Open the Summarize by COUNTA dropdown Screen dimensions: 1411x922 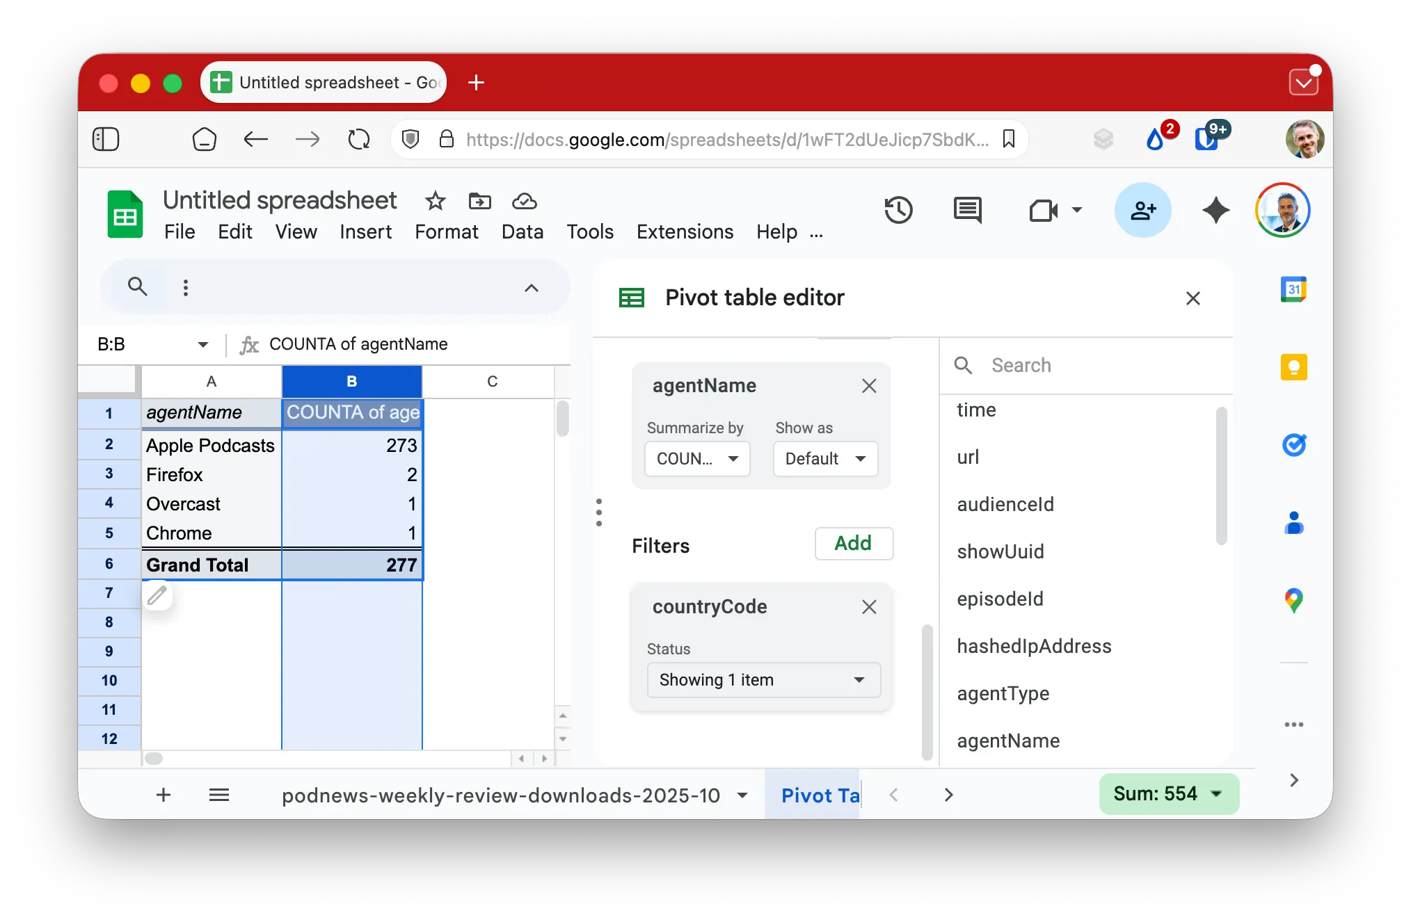point(697,459)
